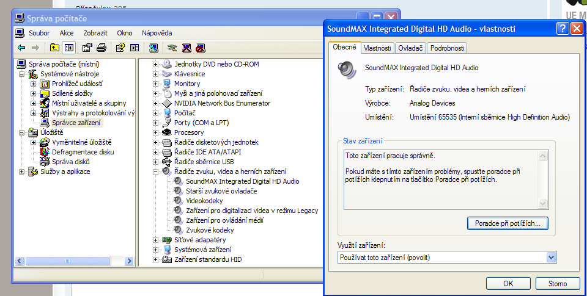Click the Síťové adaptéry card icon

tap(166, 240)
